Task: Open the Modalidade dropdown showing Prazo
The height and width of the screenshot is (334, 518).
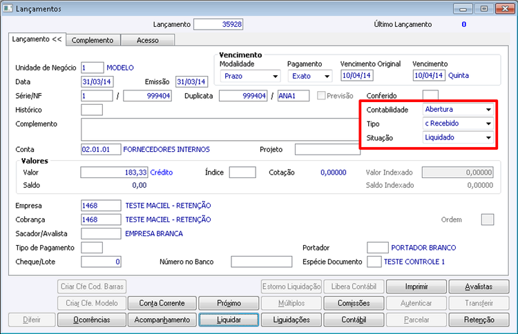Action: 250,76
